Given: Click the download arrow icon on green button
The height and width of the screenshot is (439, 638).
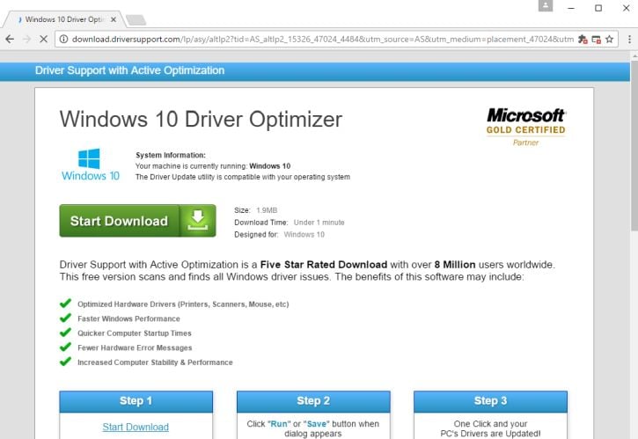Looking at the screenshot, I should coord(198,220).
